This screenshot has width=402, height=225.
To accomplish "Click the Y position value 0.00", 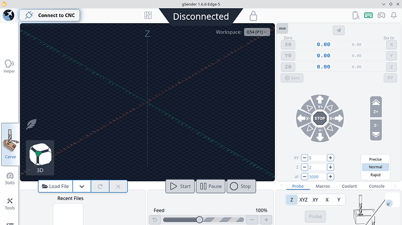I will pos(323,56).
